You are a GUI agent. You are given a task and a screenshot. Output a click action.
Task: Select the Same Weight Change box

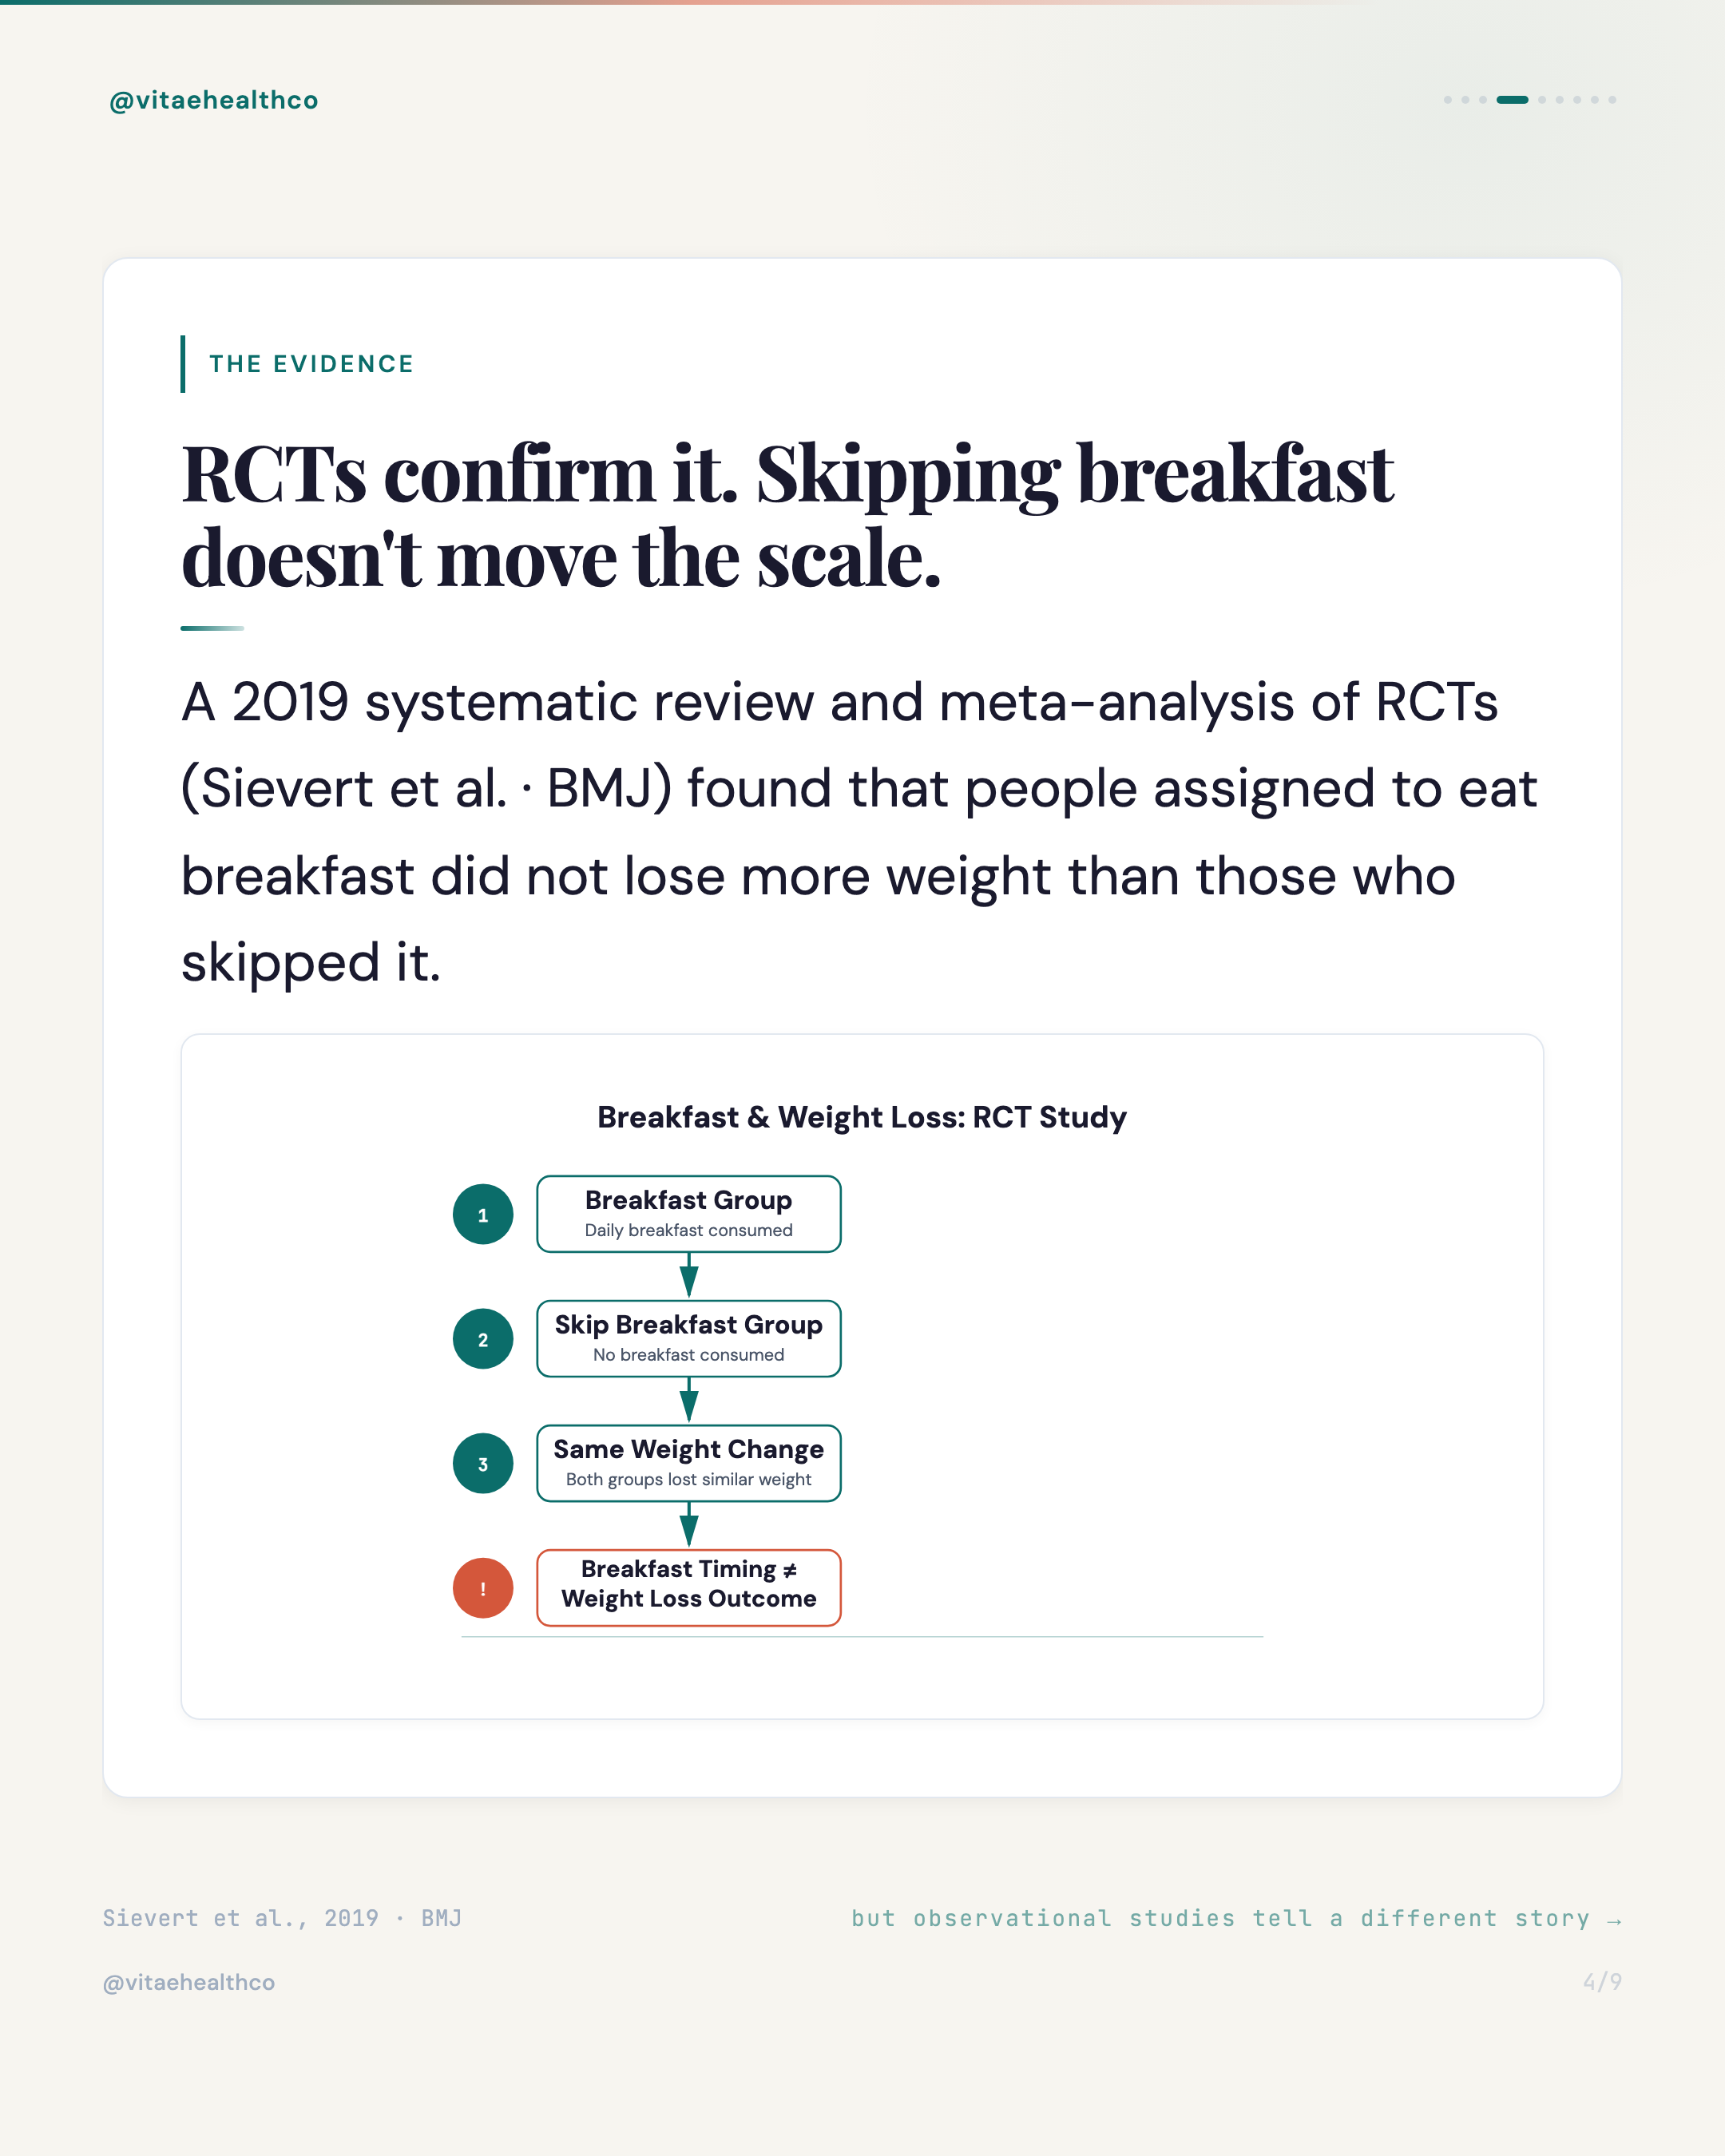(x=689, y=1463)
